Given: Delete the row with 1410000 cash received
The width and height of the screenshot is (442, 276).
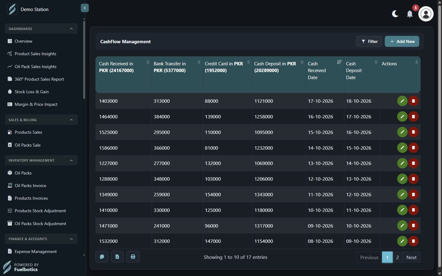Looking at the screenshot, I should pyautogui.click(x=413, y=210).
